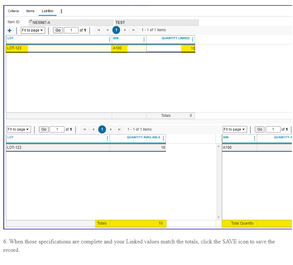
Task: Go to next page in top linked grid
Action: click(125, 30)
